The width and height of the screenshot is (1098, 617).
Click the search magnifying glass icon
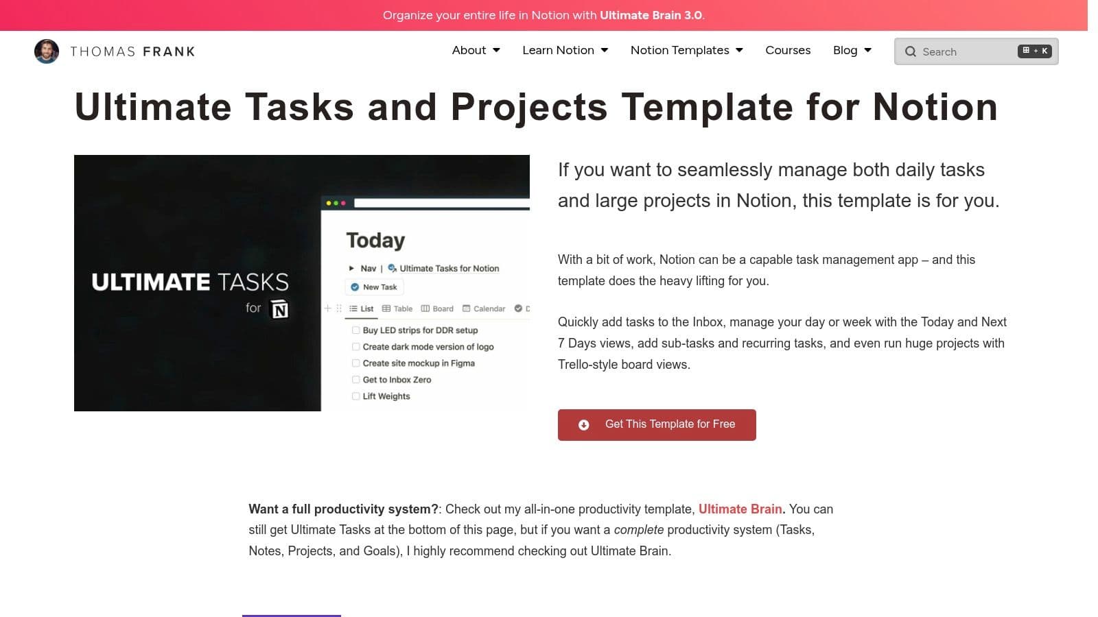point(911,51)
